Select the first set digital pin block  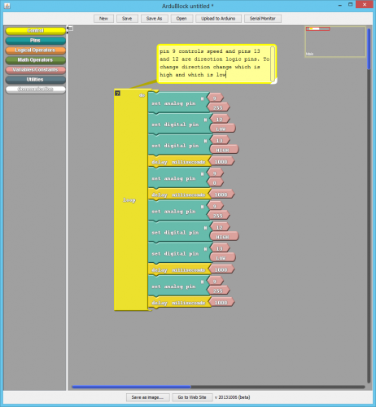click(179, 125)
